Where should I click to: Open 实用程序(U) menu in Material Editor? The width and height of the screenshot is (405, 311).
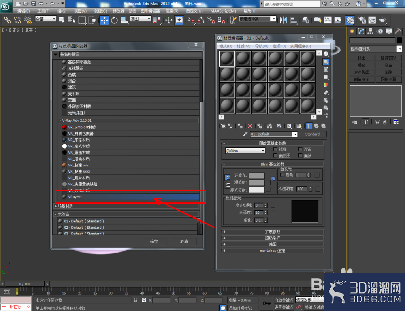(301, 46)
